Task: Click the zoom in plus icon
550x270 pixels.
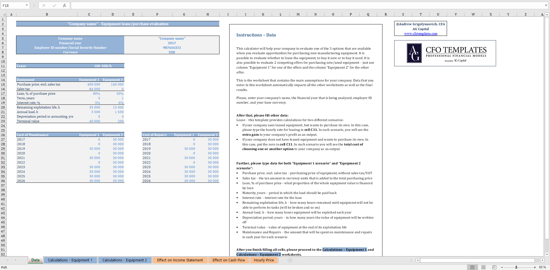Action: click(535, 267)
